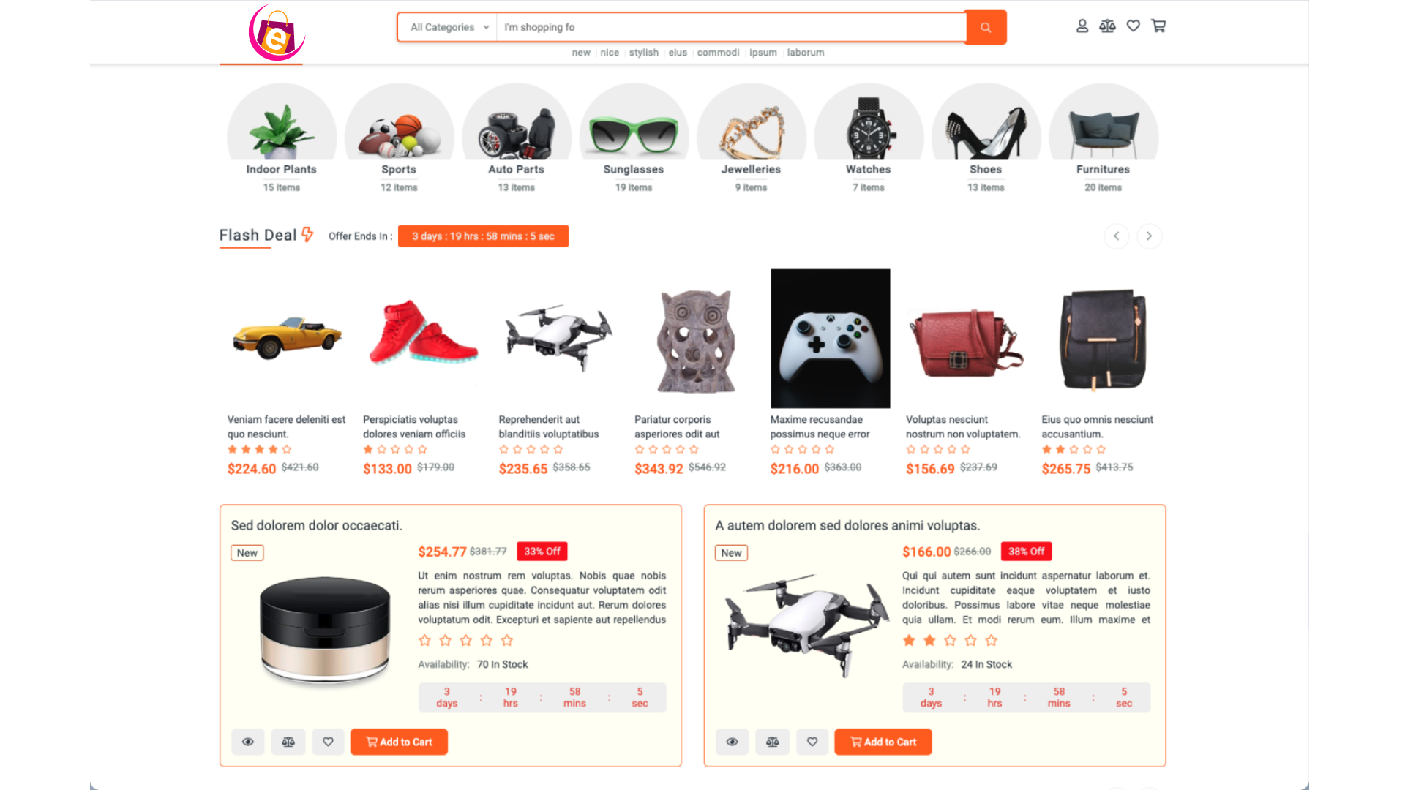The image size is (1405, 790).
Task: Quick view the powder jar product via eye icon
Action: point(248,742)
